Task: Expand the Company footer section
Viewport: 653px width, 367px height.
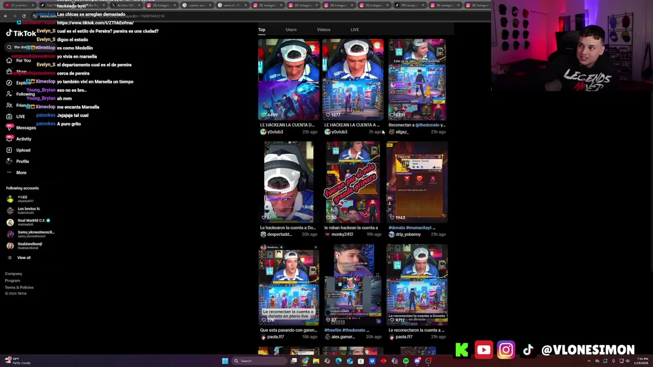Action: (x=14, y=274)
